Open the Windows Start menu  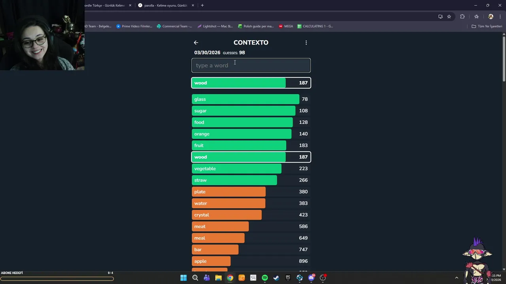(x=183, y=278)
